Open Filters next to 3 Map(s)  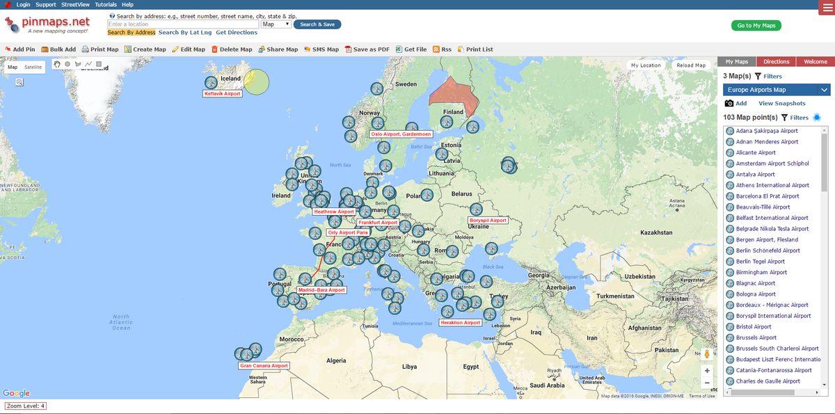768,76
